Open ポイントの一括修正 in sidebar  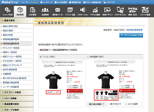pyautogui.click(x=11, y=48)
